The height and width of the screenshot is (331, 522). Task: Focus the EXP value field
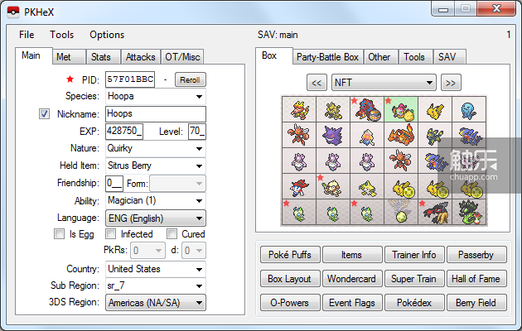tap(124, 132)
